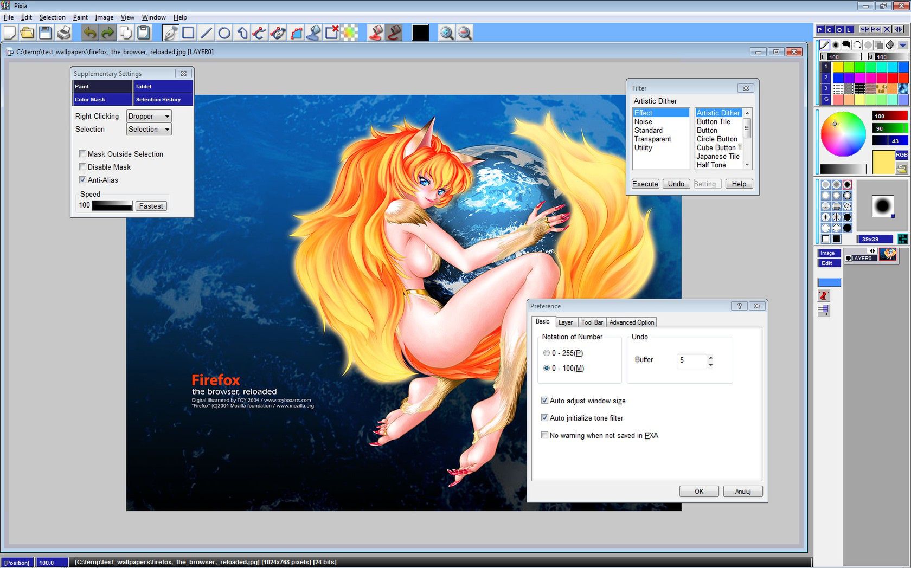
Task: Zoom out with the minus magnifier
Action: (x=465, y=33)
